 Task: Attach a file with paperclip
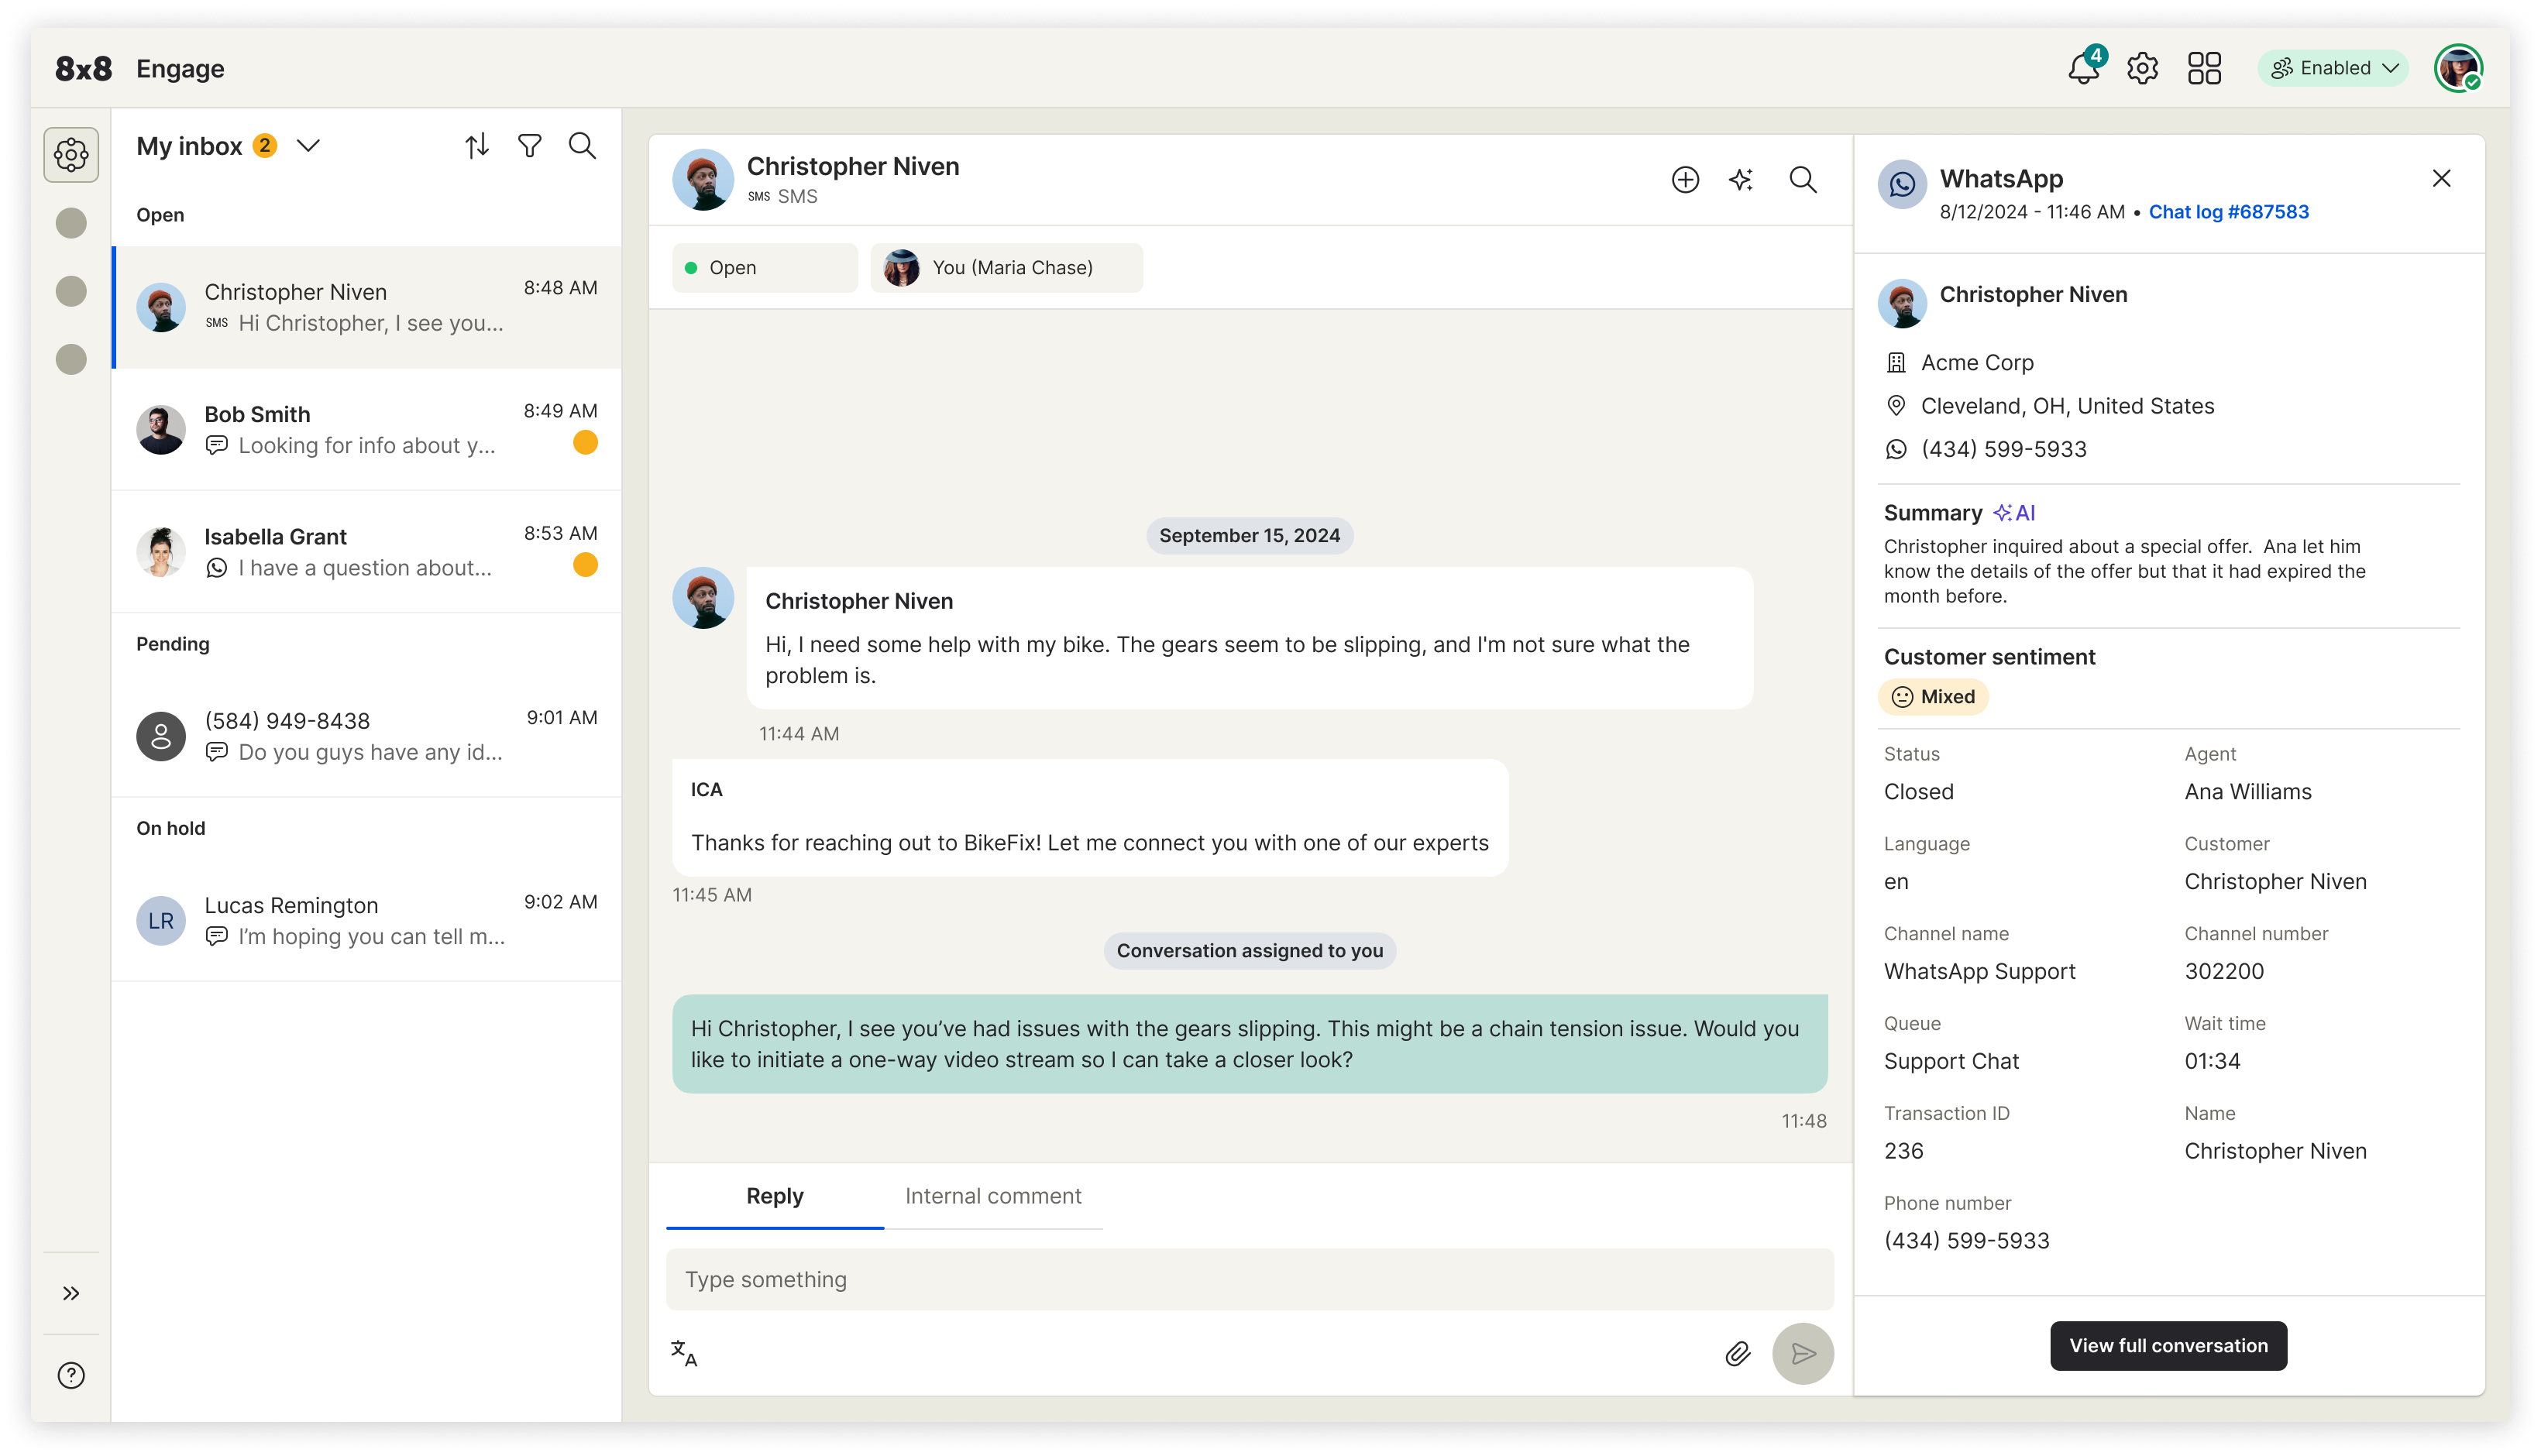coord(1738,1354)
